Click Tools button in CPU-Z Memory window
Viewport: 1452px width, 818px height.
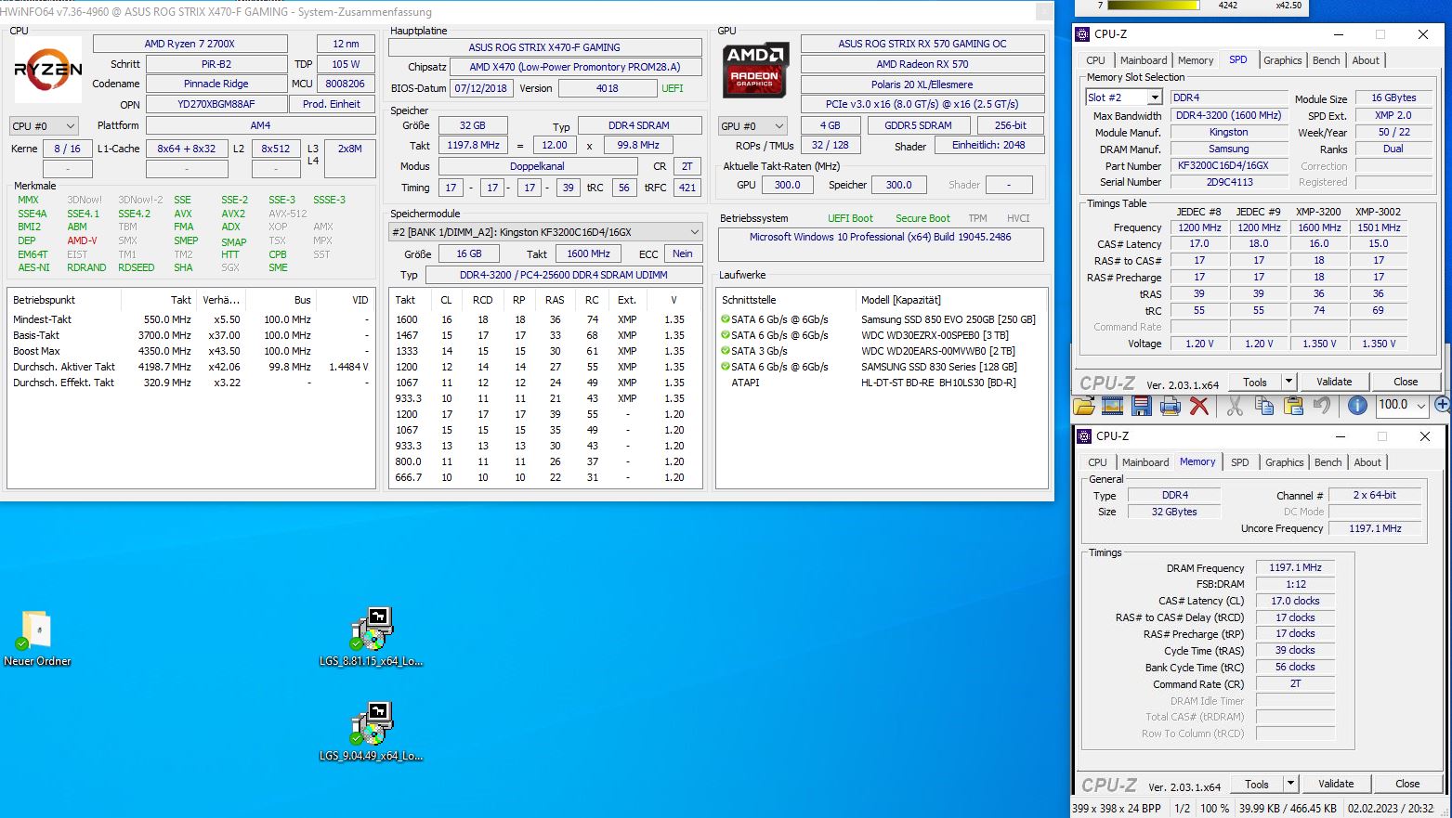[x=1257, y=784]
